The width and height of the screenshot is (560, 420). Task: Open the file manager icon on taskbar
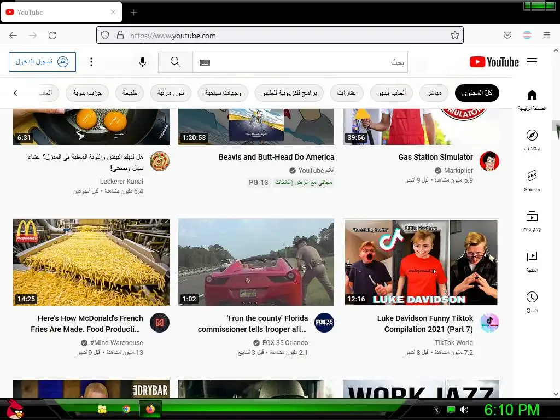(x=102, y=409)
